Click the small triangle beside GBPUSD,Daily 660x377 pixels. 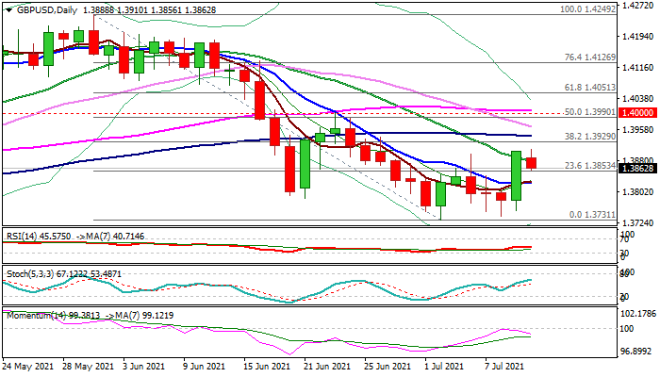click(x=6, y=8)
